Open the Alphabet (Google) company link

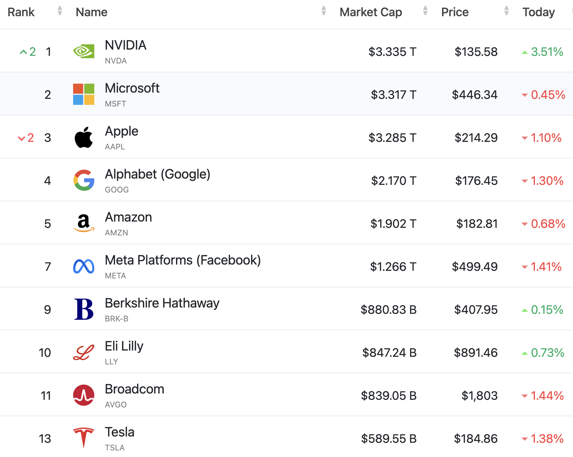[x=157, y=174]
